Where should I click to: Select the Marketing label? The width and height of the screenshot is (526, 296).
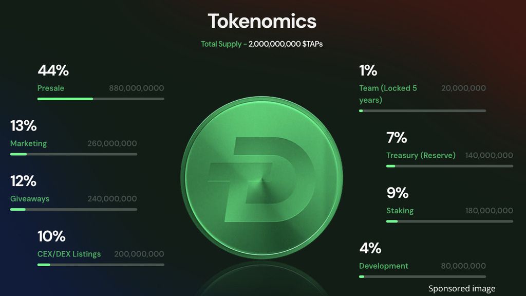pyautogui.click(x=28, y=143)
